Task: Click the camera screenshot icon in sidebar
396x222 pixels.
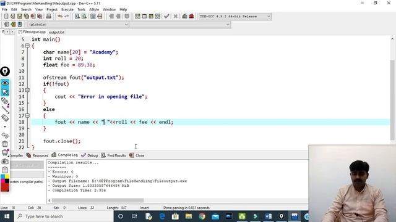Action: click(x=5, y=162)
